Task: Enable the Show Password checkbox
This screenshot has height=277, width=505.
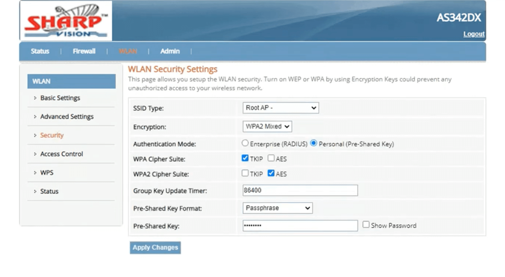Action: pyautogui.click(x=366, y=225)
